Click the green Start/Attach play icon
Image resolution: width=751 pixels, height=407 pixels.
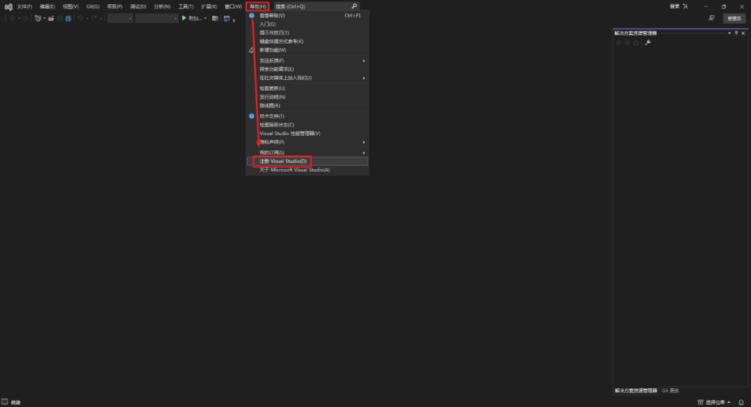184,17
